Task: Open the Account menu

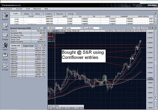Action: pyautogui.click(x=19, y=9)
